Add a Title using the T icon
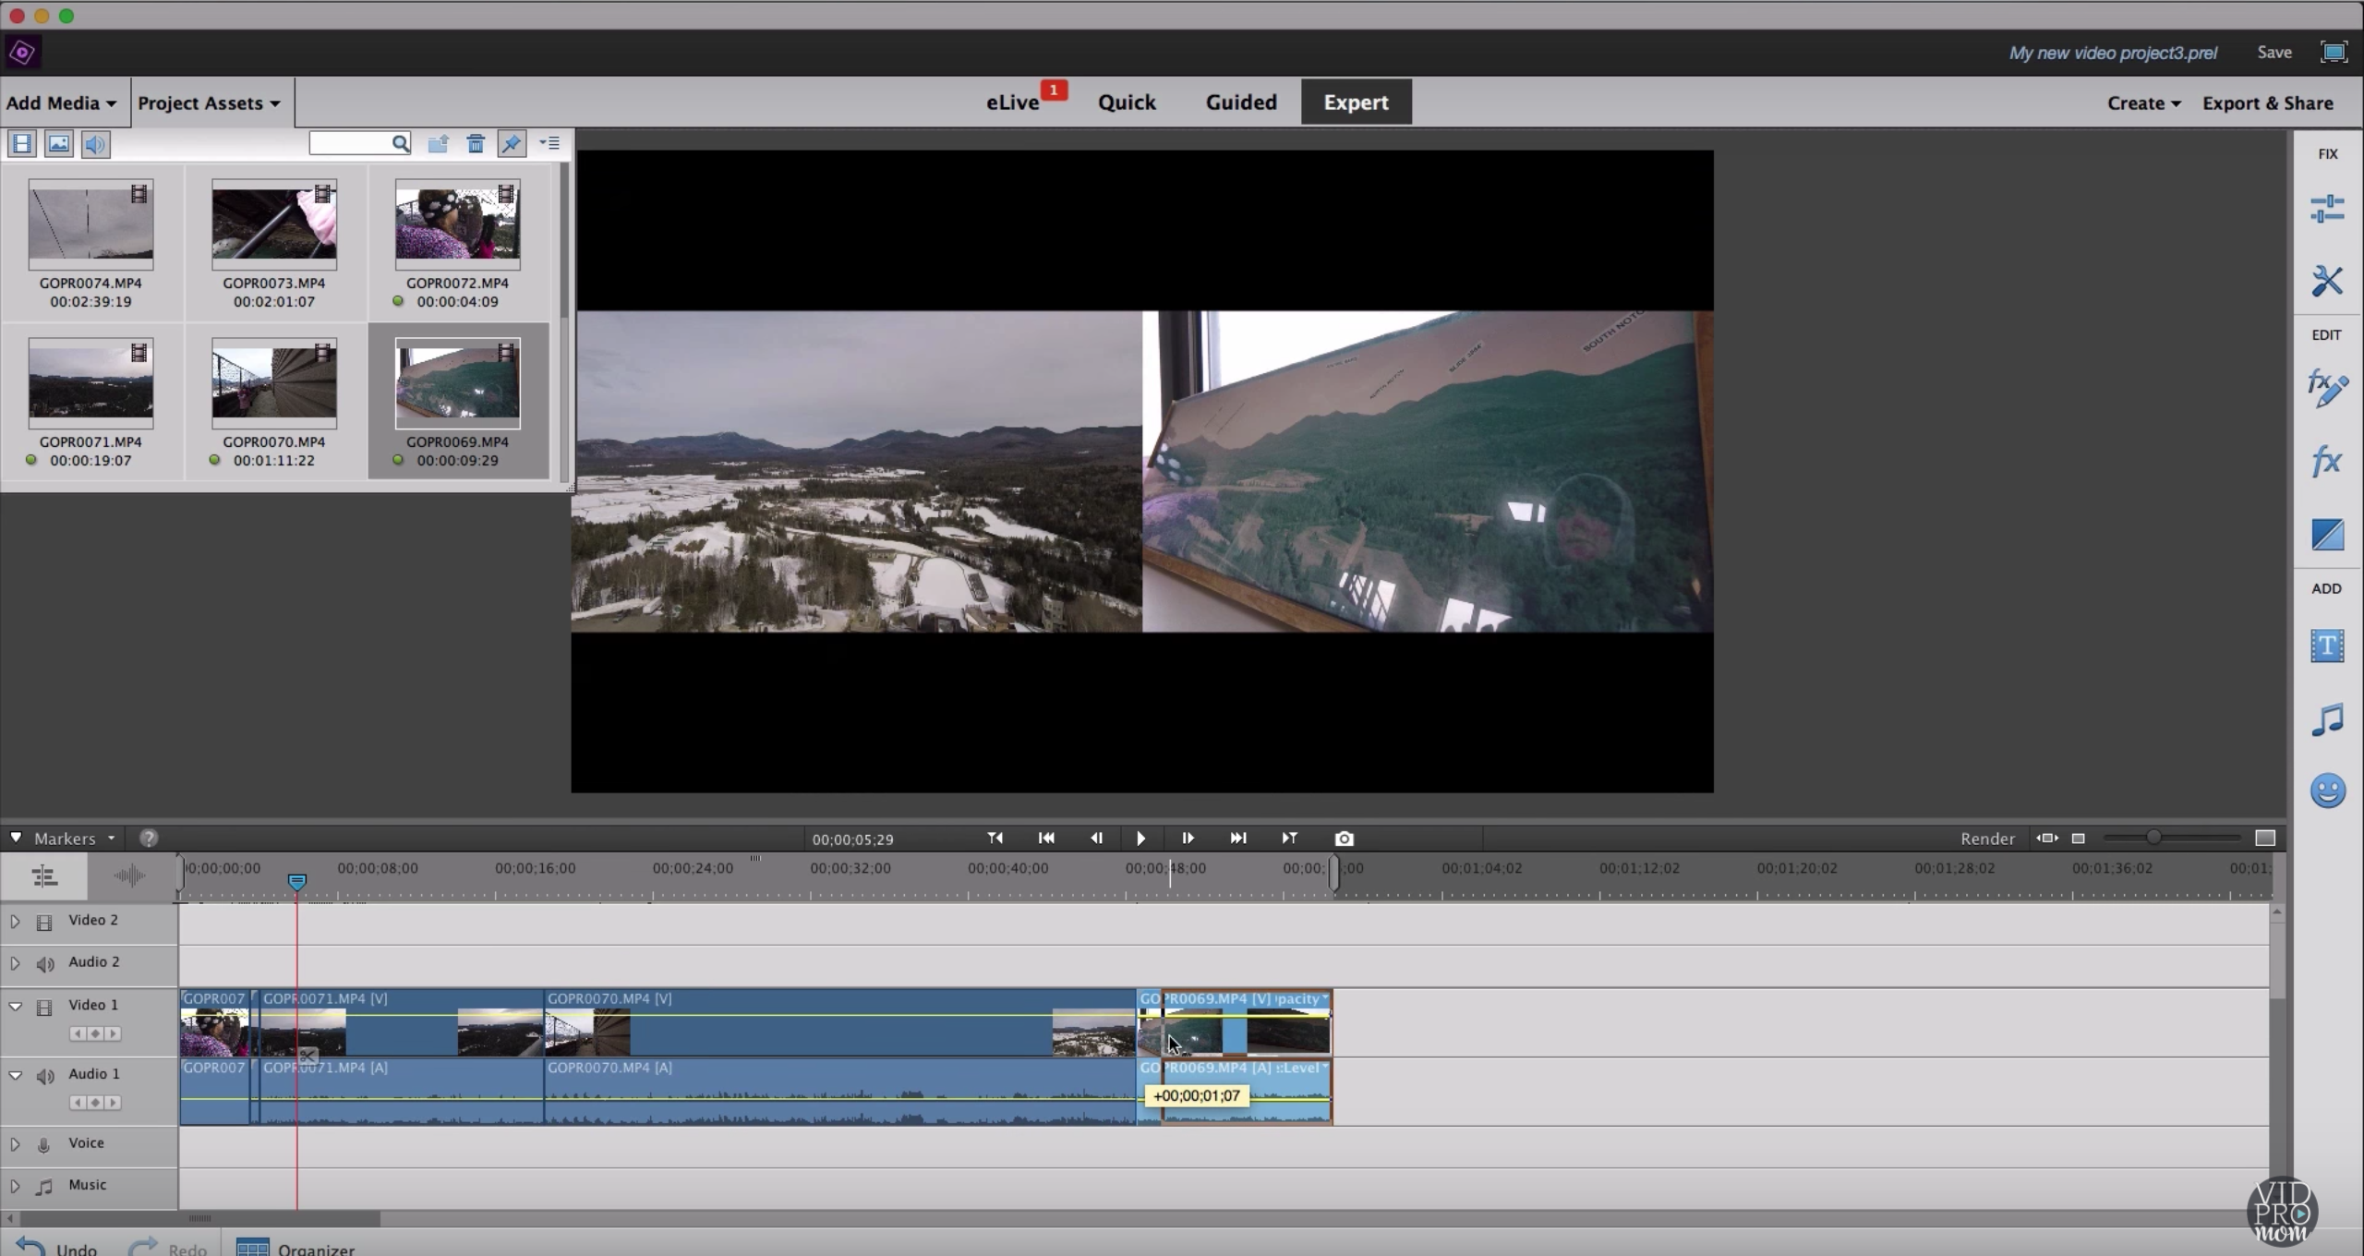 pyautogui.click(x=2326, y=645)
